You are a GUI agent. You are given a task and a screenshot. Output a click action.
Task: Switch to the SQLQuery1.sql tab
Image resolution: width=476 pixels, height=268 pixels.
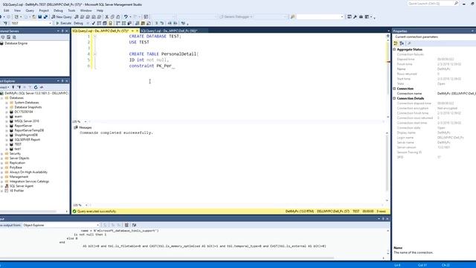[169, 31]
